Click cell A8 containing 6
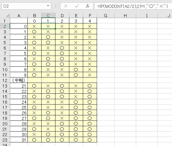 tap(19, 59)
